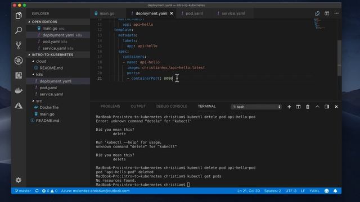Open the Debug Console panel tab

pyautogui.click(x=172, y=106)
